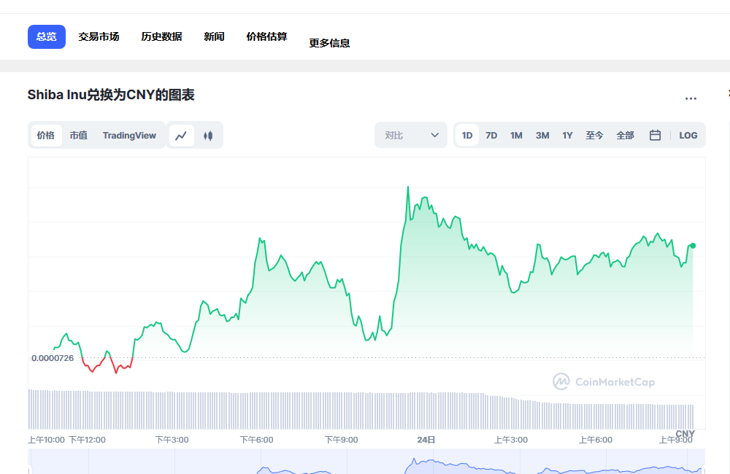Select the 总览 overview tab
Image resolution: width=730 pixels, height=474 pixels.
pos(47,36)
